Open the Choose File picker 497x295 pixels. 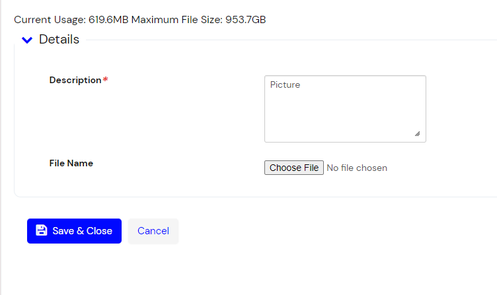tap(294, 168)
